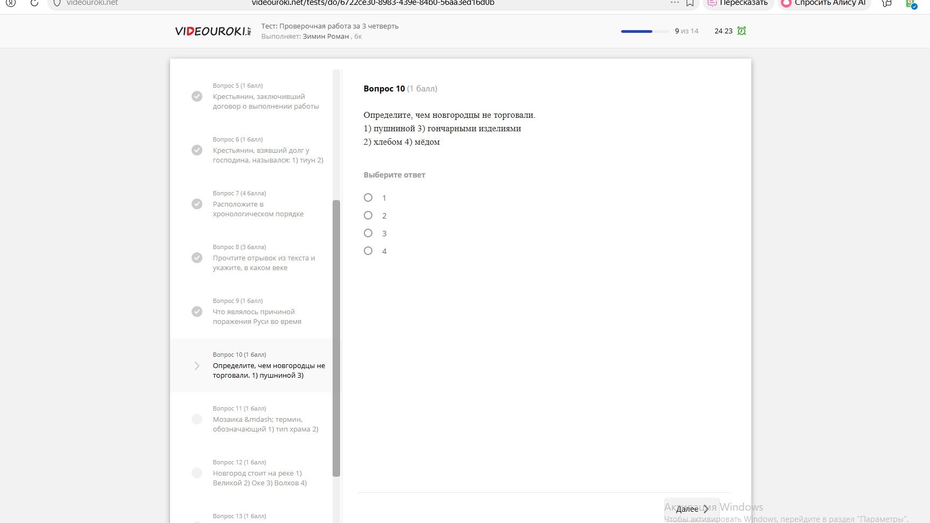Select answer option 2
930x523 pixels.
tap(368, 215)
